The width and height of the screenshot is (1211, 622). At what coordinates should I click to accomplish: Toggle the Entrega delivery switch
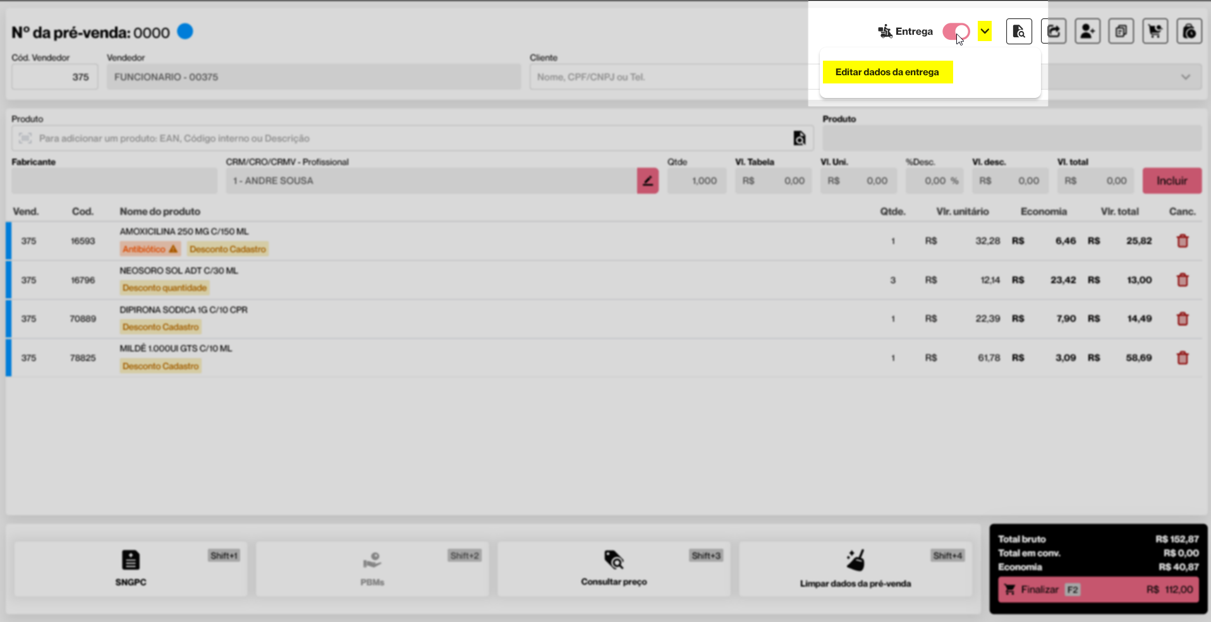point(956,32)
